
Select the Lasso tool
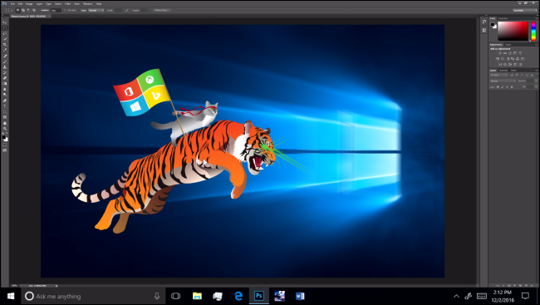point(5,33)
